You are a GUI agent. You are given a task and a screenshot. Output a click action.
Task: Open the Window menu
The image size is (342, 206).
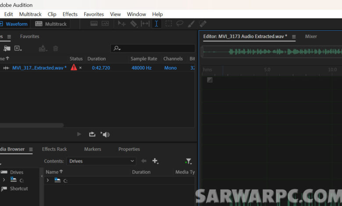136,14
